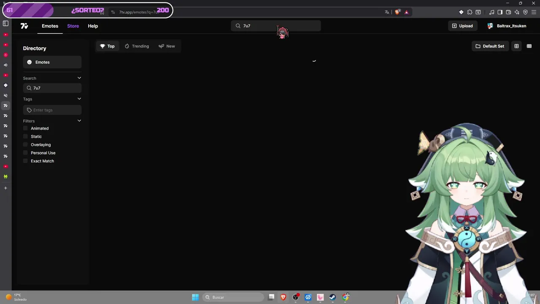Open the Default Set selector
Viewport: 540px width, 304px height.
pyautogui.click(x=490, y=46)
